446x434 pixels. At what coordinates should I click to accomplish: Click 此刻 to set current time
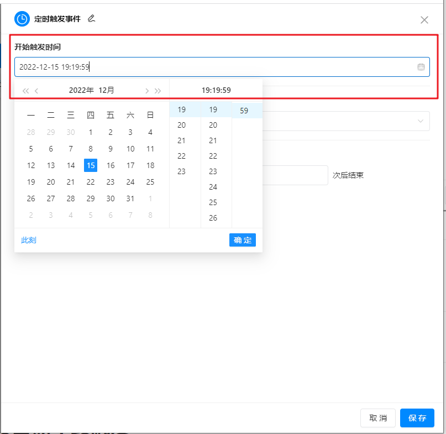29,240
